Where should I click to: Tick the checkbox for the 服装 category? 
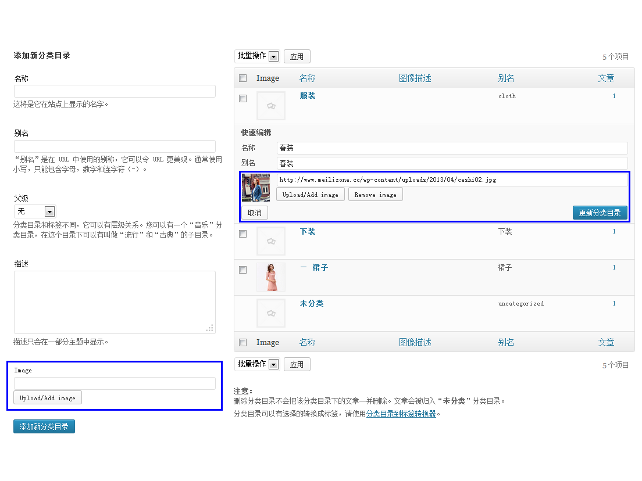(243, 99)
